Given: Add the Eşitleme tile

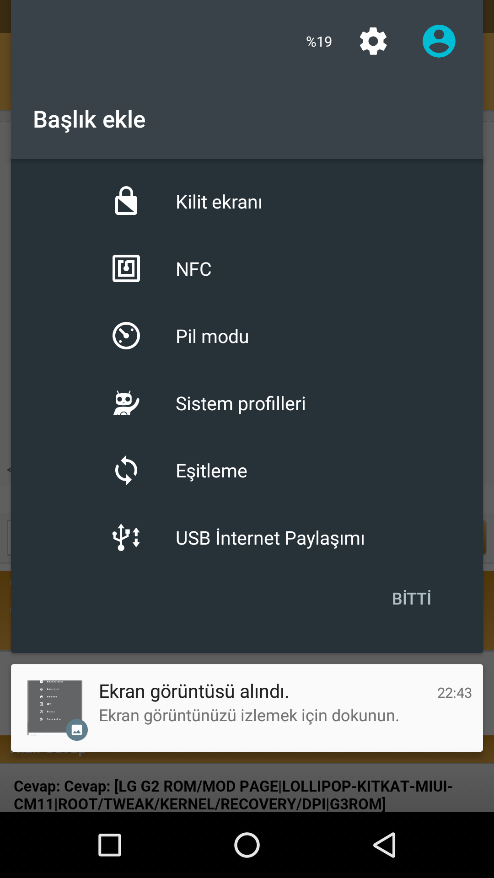Looking at the screenshot, I should [x=247, y=471].
